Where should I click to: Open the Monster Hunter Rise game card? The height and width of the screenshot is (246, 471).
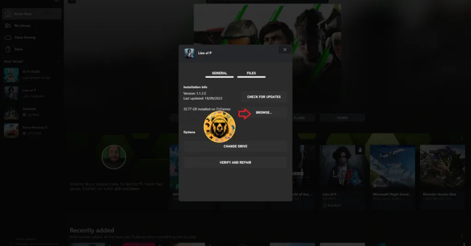pyautogui.click(x=442, y=177)
